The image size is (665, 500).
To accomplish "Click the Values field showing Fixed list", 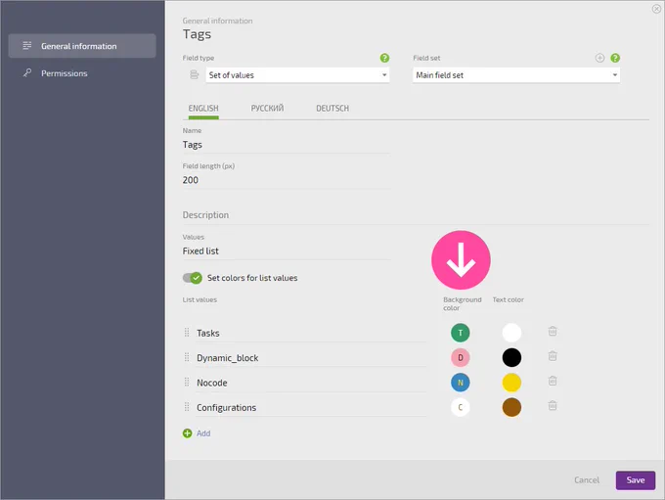I will click(x=287, y=251).
